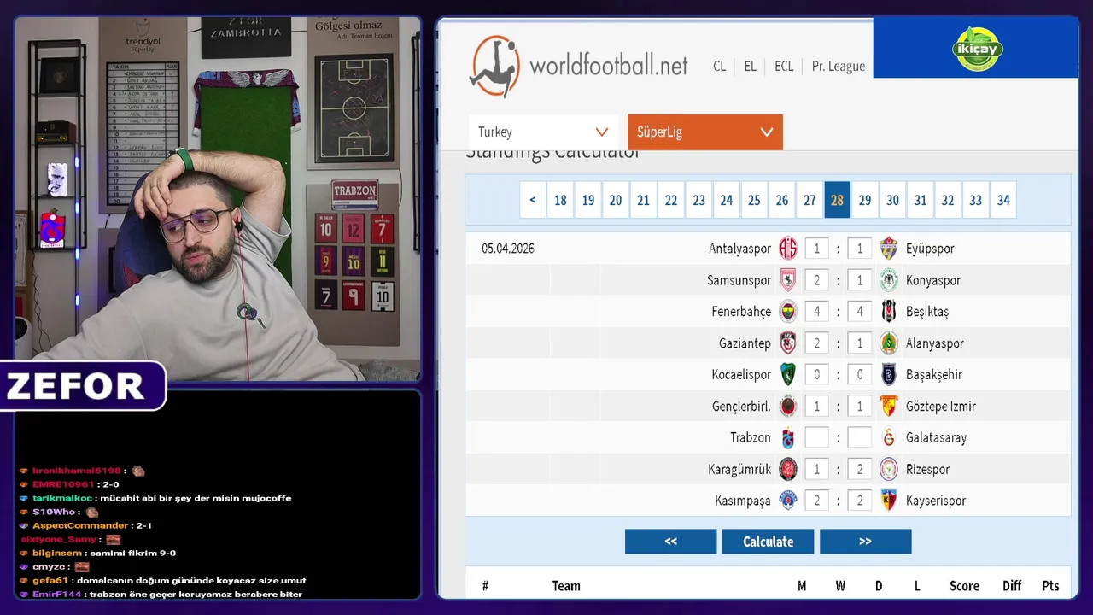Screen dimensions: 1093x615
Task: Click the Gençlerbirliği club crest
Action: [x=787, y=406]
